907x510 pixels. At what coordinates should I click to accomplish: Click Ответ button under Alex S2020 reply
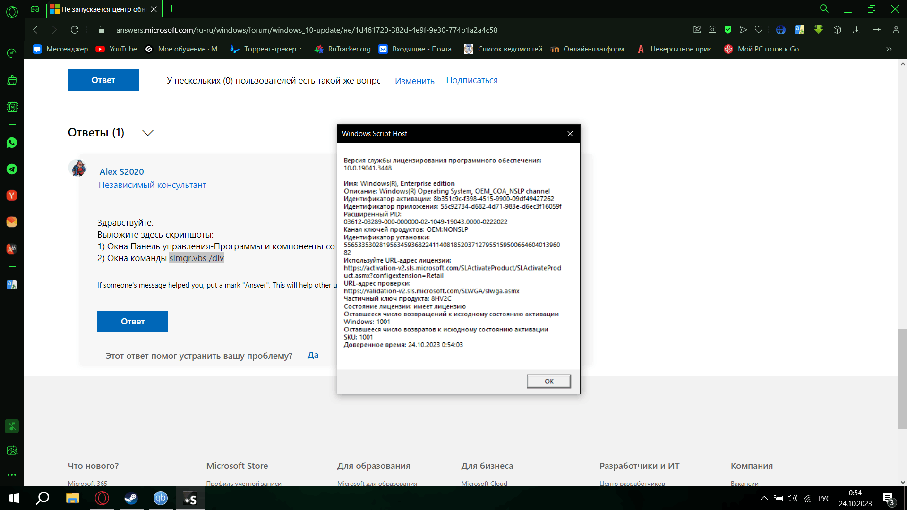click(x=133, y=322)
